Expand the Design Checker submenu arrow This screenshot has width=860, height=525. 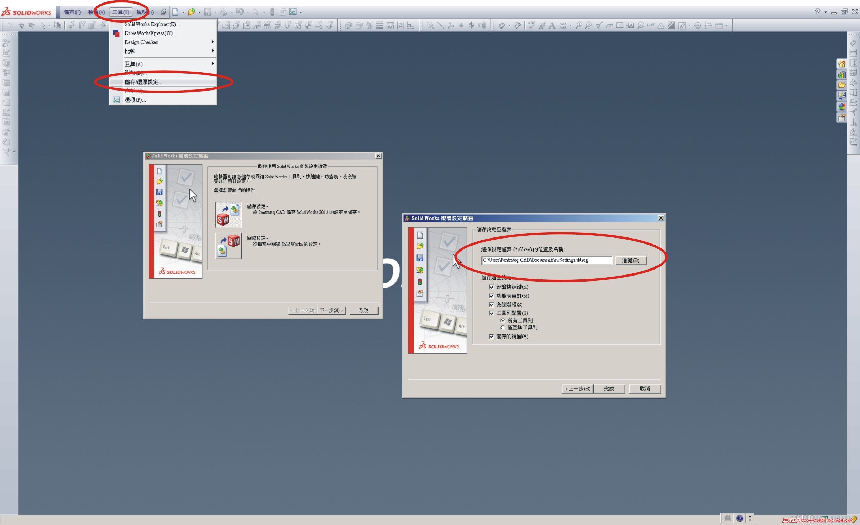click(x=213, y=42)
